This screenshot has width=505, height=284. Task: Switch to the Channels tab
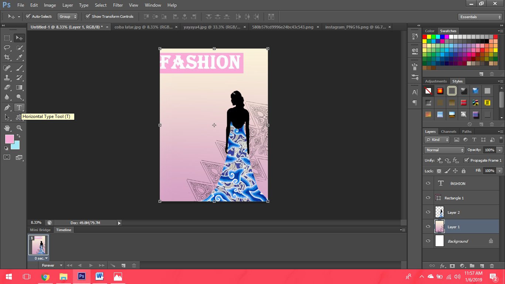(448, 131)
